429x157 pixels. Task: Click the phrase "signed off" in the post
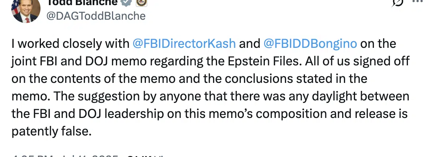point(381,61)
